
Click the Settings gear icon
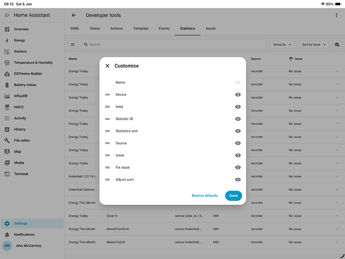click(7, 224)
